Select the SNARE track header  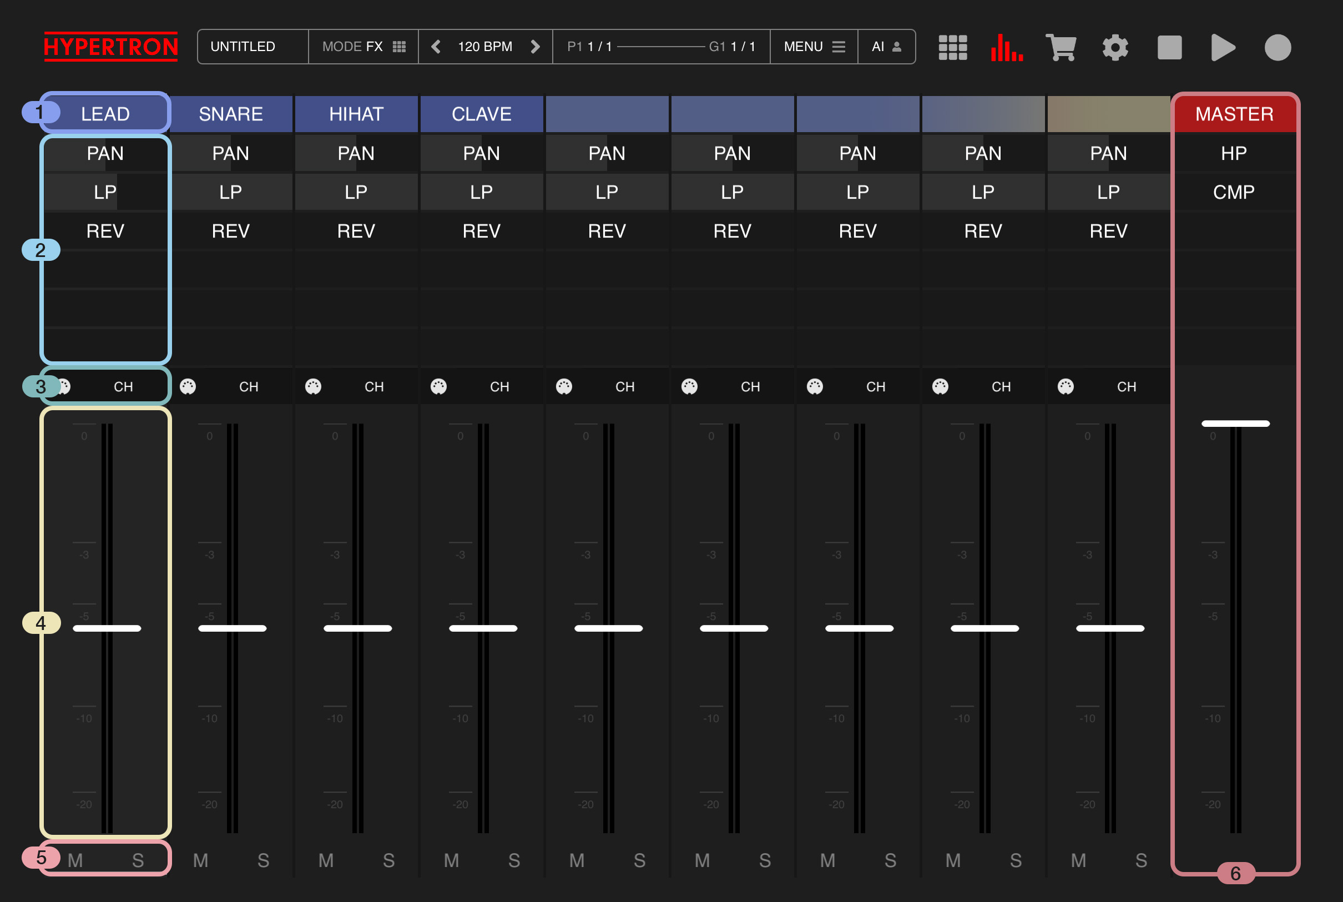[x=231, y=114]
